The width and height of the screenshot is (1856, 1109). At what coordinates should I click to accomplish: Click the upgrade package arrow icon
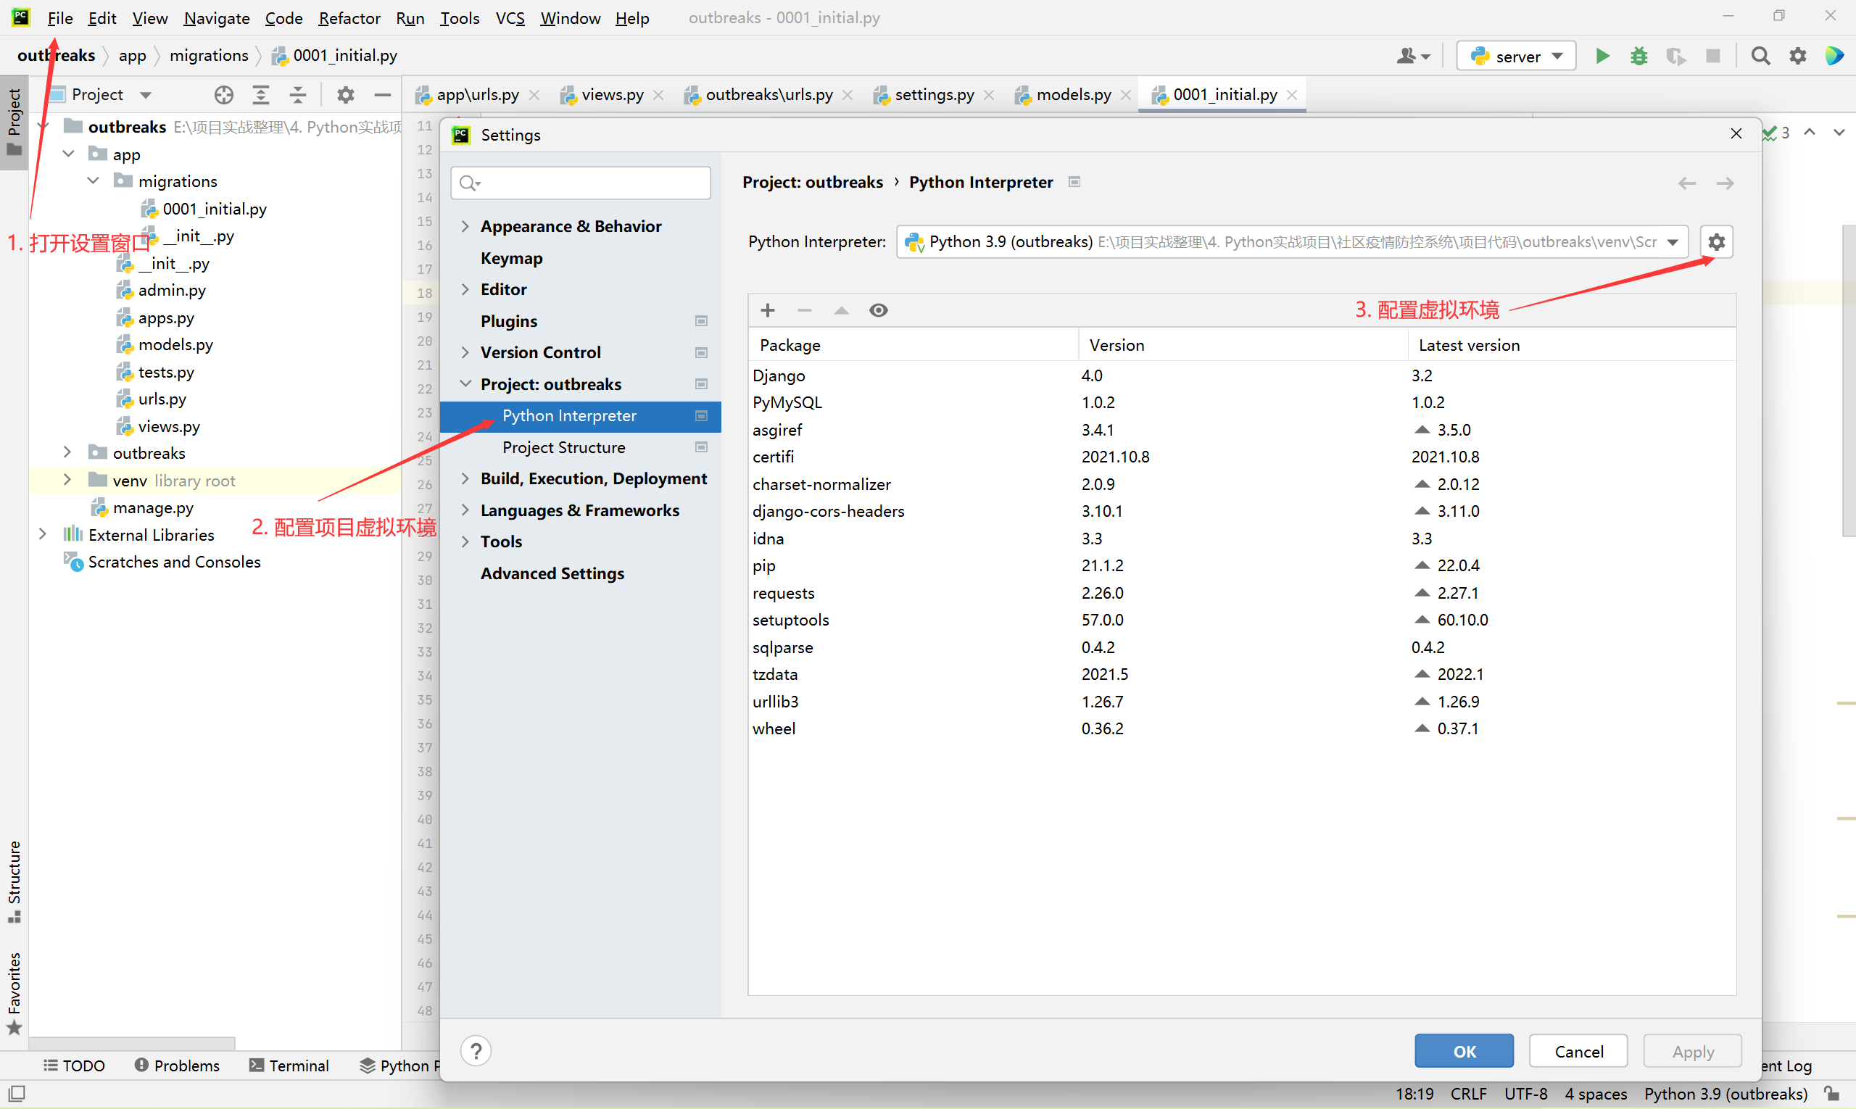coord(841,310)
